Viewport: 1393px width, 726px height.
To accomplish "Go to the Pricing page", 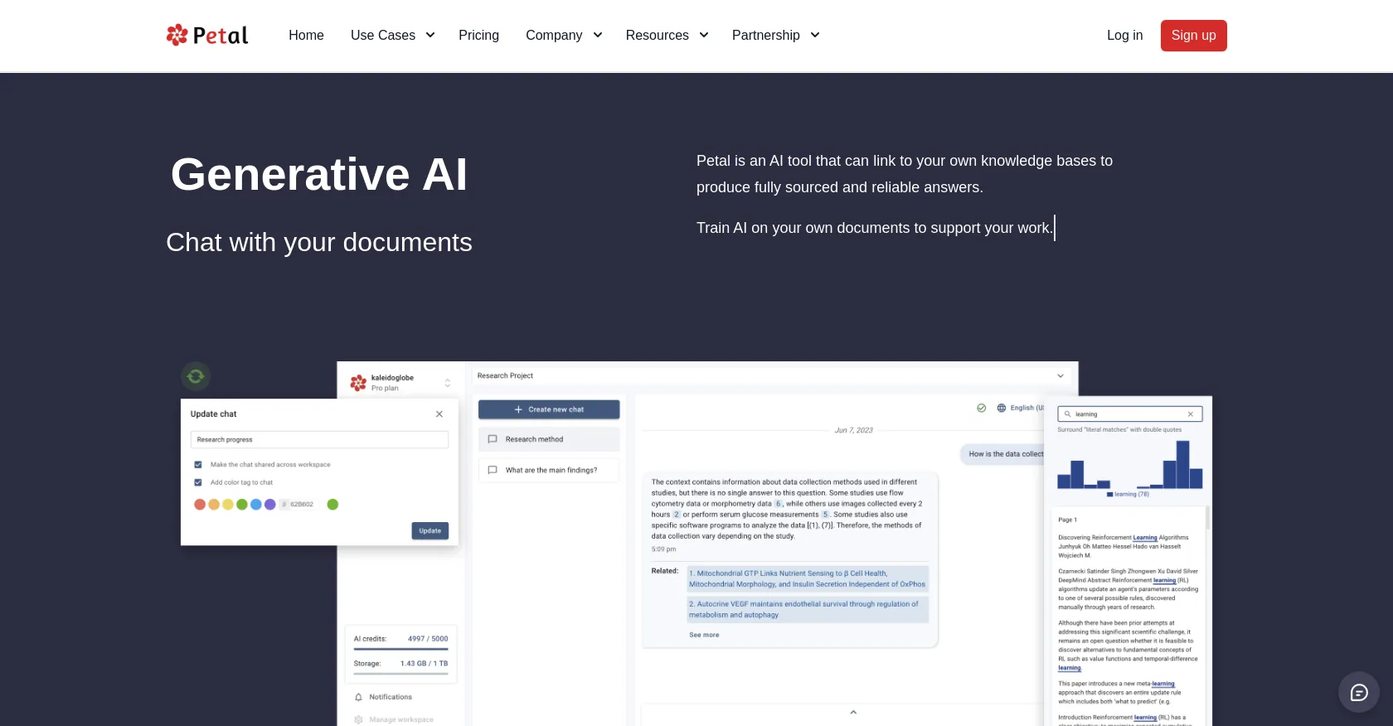I will coord(478,35).
